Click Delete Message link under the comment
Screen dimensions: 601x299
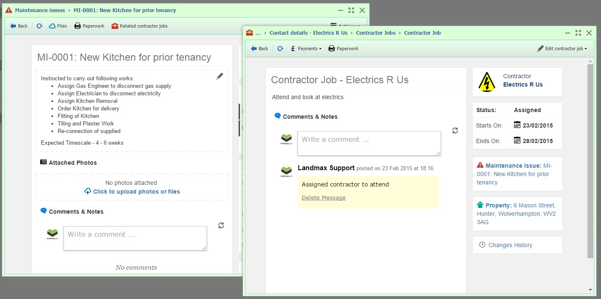[x=323, y=197]
